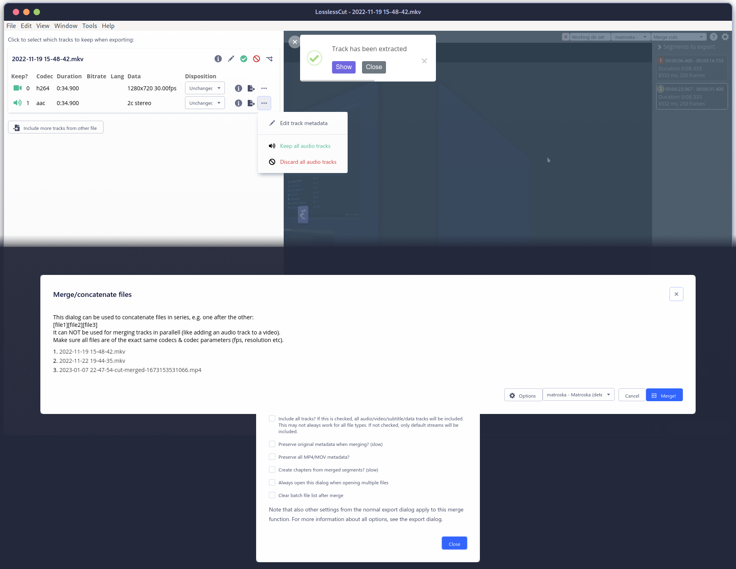Viewport: 736px width, 569px height.
Task: Open the View menu
Action: click(x=43, y=26)
